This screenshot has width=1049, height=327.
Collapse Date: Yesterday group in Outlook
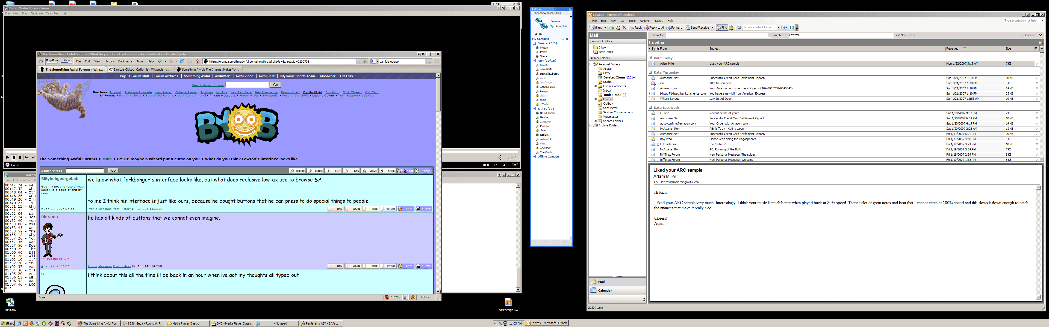650,72
